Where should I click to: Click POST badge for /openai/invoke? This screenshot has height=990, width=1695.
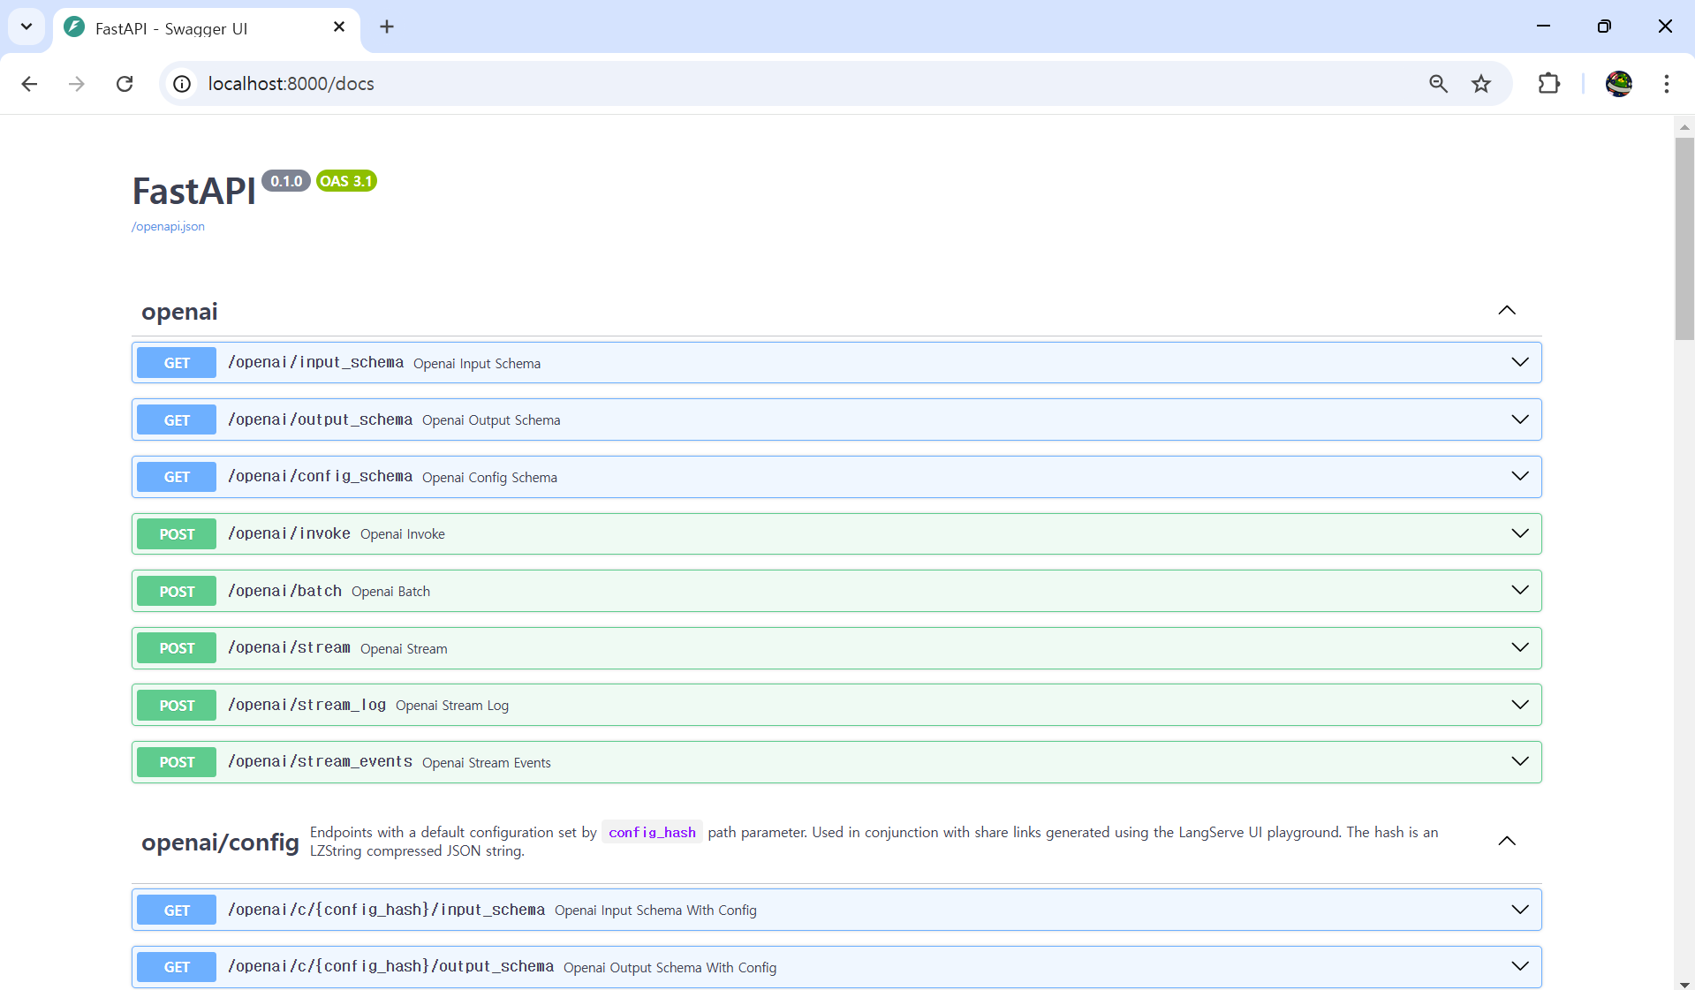coord(177,534)
